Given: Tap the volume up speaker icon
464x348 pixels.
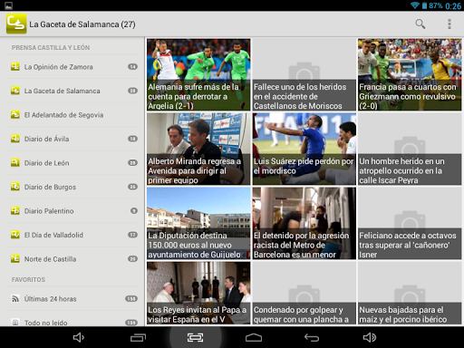Looking at the screenshot, I should (x=370, y=337).
